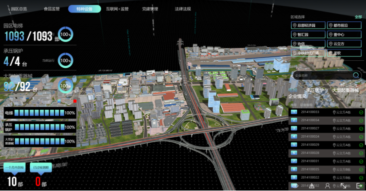The image size is (366, 191).
Task: Open the 食品监管 tab
Action: tap(51, 9)
